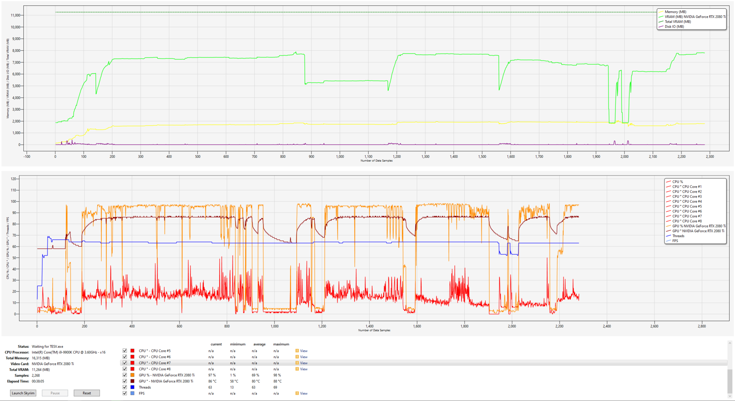Click the 'Threads' row label in the stats list
The width and height of the screenshot is (735, 401).
145,387
